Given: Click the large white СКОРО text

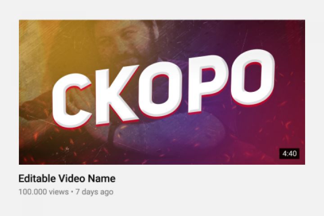Looking at the screenshot, I should (163, 89).
